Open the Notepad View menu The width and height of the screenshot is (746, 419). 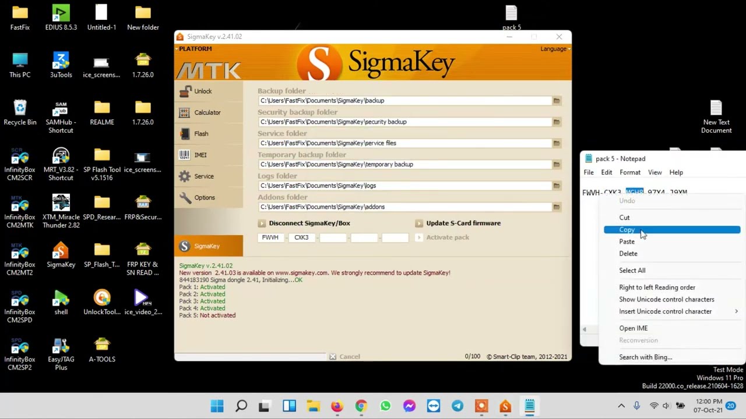click(x=655, y=172)
